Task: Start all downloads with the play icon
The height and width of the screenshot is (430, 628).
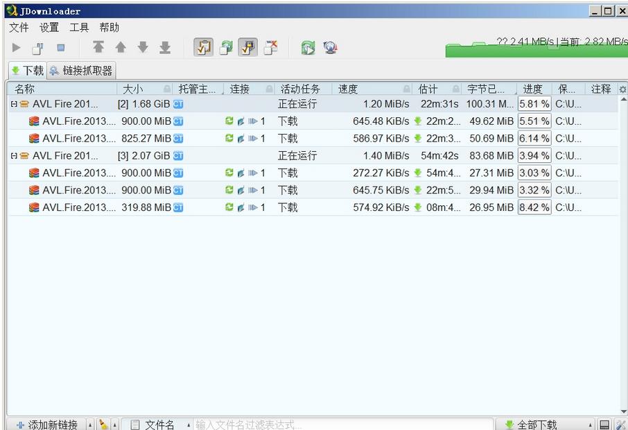Action: pyautogui.click(x=15, y=47)
